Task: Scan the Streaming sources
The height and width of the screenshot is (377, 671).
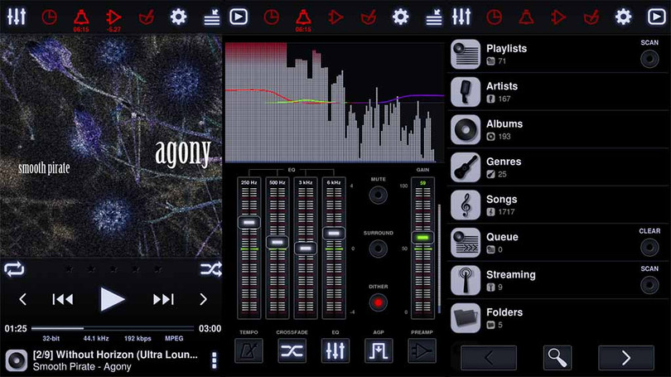Action: 649,281
